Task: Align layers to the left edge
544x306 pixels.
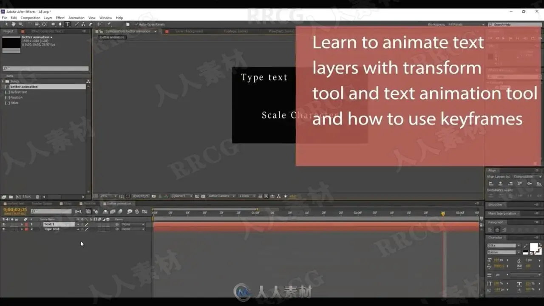Action: pos(491,184)
